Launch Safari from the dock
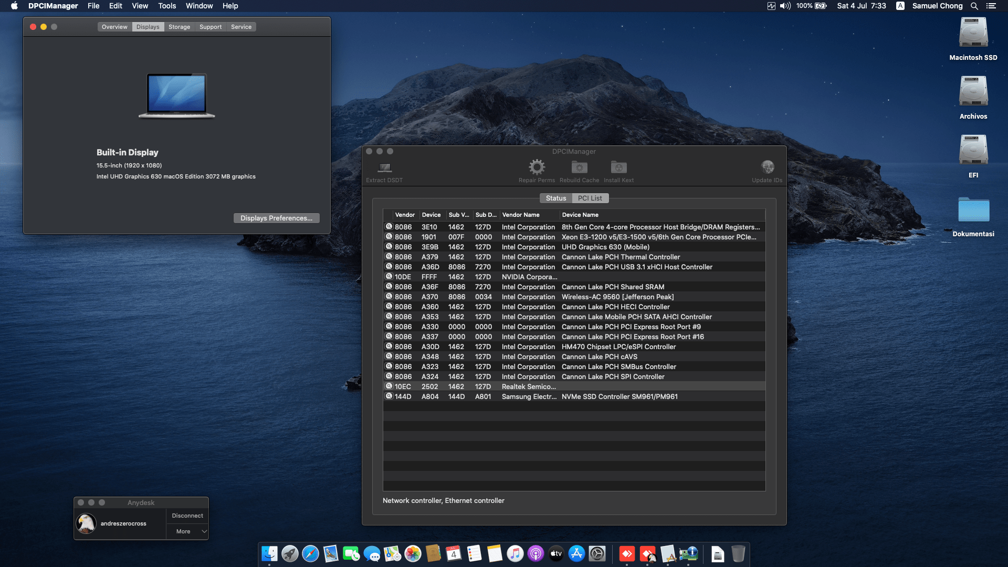Image resolution: width=1008 pixels, height=567 pixels. coord(310,553)
